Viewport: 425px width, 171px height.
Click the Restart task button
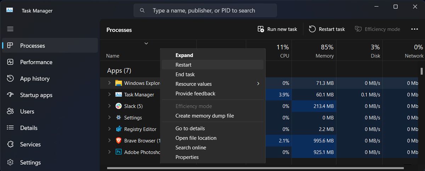[x=327, y=29]
